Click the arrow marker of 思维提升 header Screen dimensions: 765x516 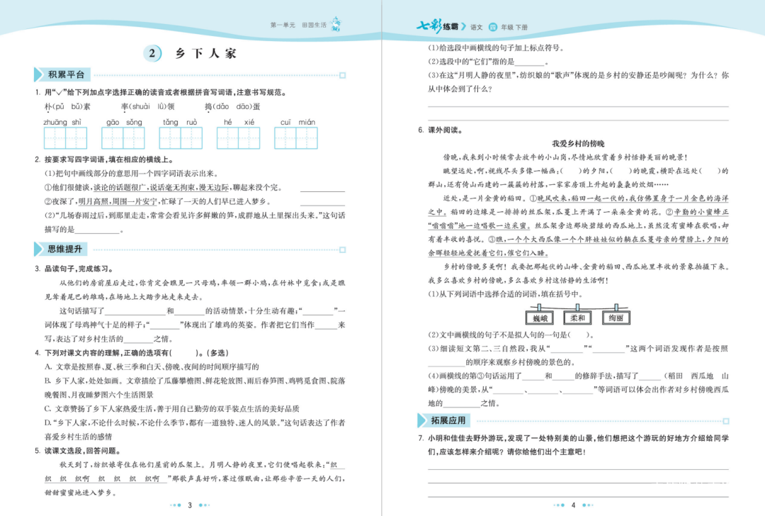click(x=38, y=249)
